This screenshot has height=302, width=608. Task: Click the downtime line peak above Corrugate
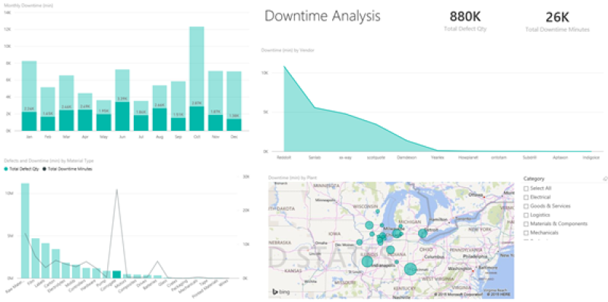[x=117, y=190]
